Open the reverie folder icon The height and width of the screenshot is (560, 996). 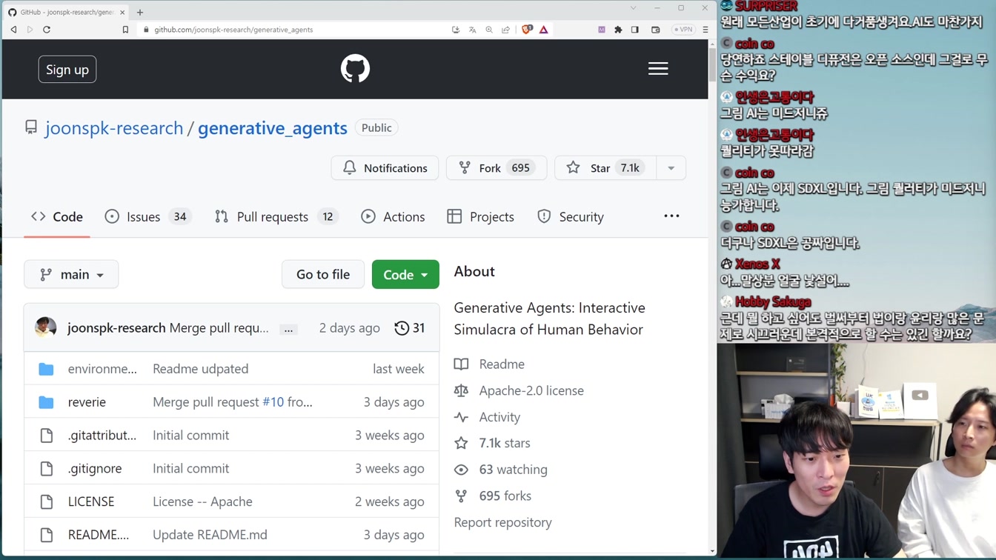point(46,402)
